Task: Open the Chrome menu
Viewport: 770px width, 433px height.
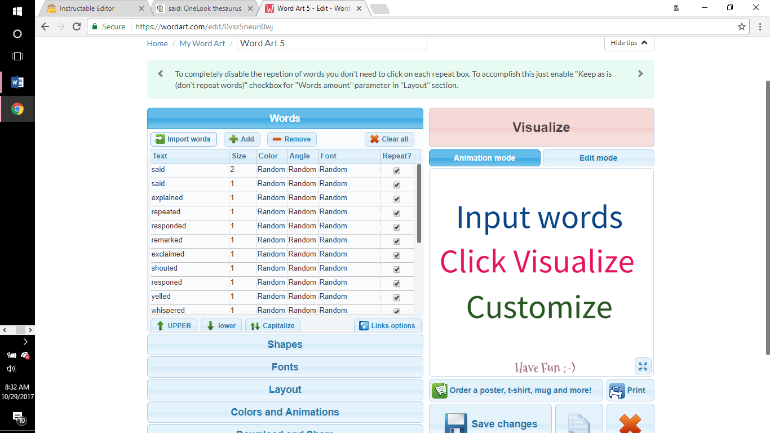Action: click(759, 26)
